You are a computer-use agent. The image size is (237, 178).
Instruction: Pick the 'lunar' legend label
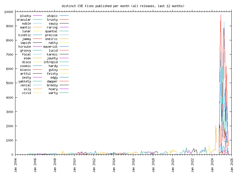click(x=26, y=31)
